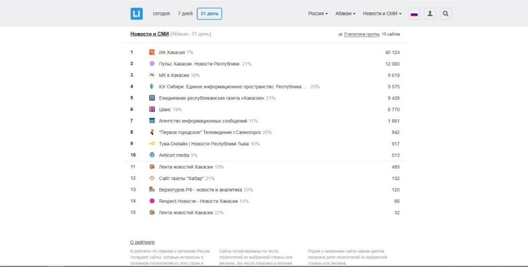The width and height of the screenshot is (528, 267).
Task: Click the 26% share next to Первое городское
Action: click(x=267, y=132)
